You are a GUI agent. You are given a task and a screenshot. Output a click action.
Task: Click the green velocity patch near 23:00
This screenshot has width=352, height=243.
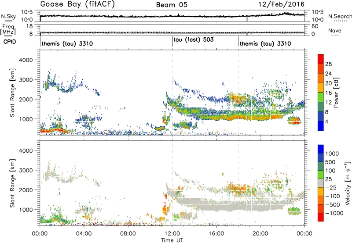coord(294,211)
